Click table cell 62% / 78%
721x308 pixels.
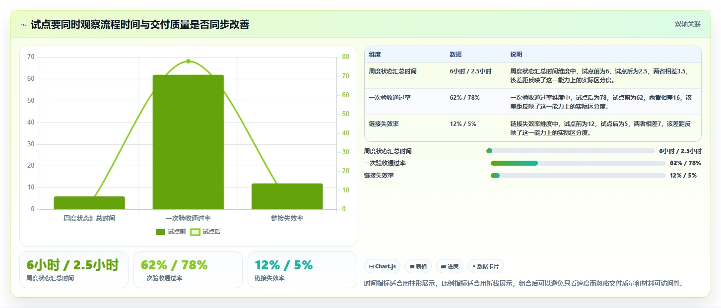click(x=464, y=98)
